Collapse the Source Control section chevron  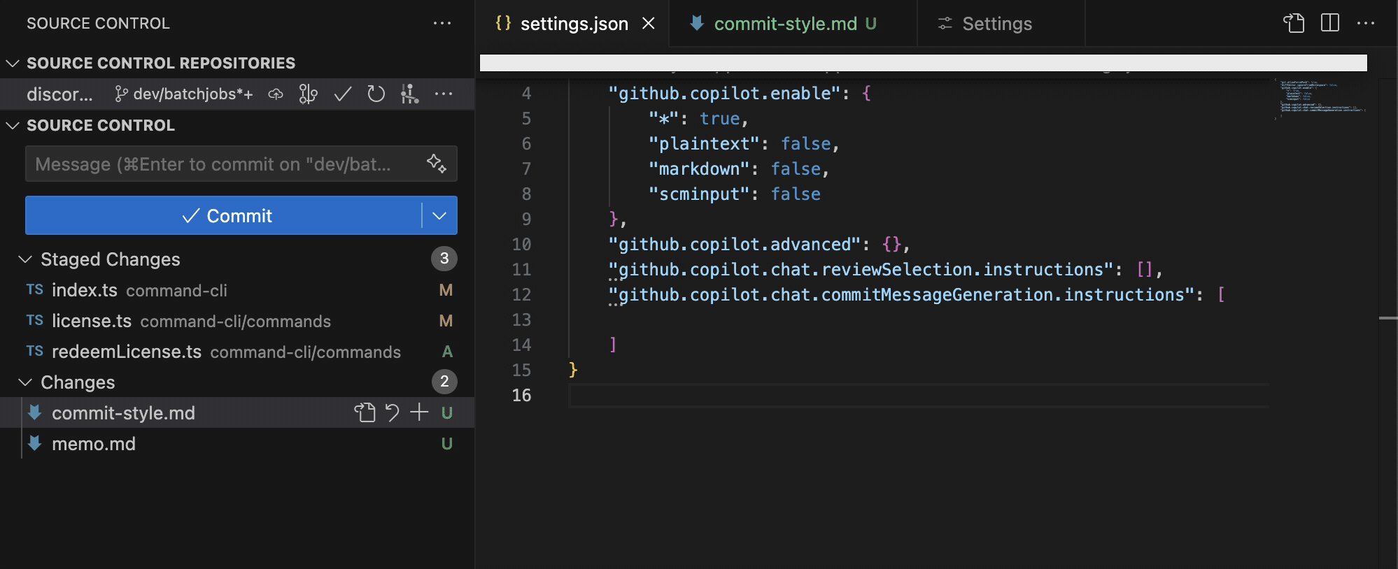click(13, 125)
